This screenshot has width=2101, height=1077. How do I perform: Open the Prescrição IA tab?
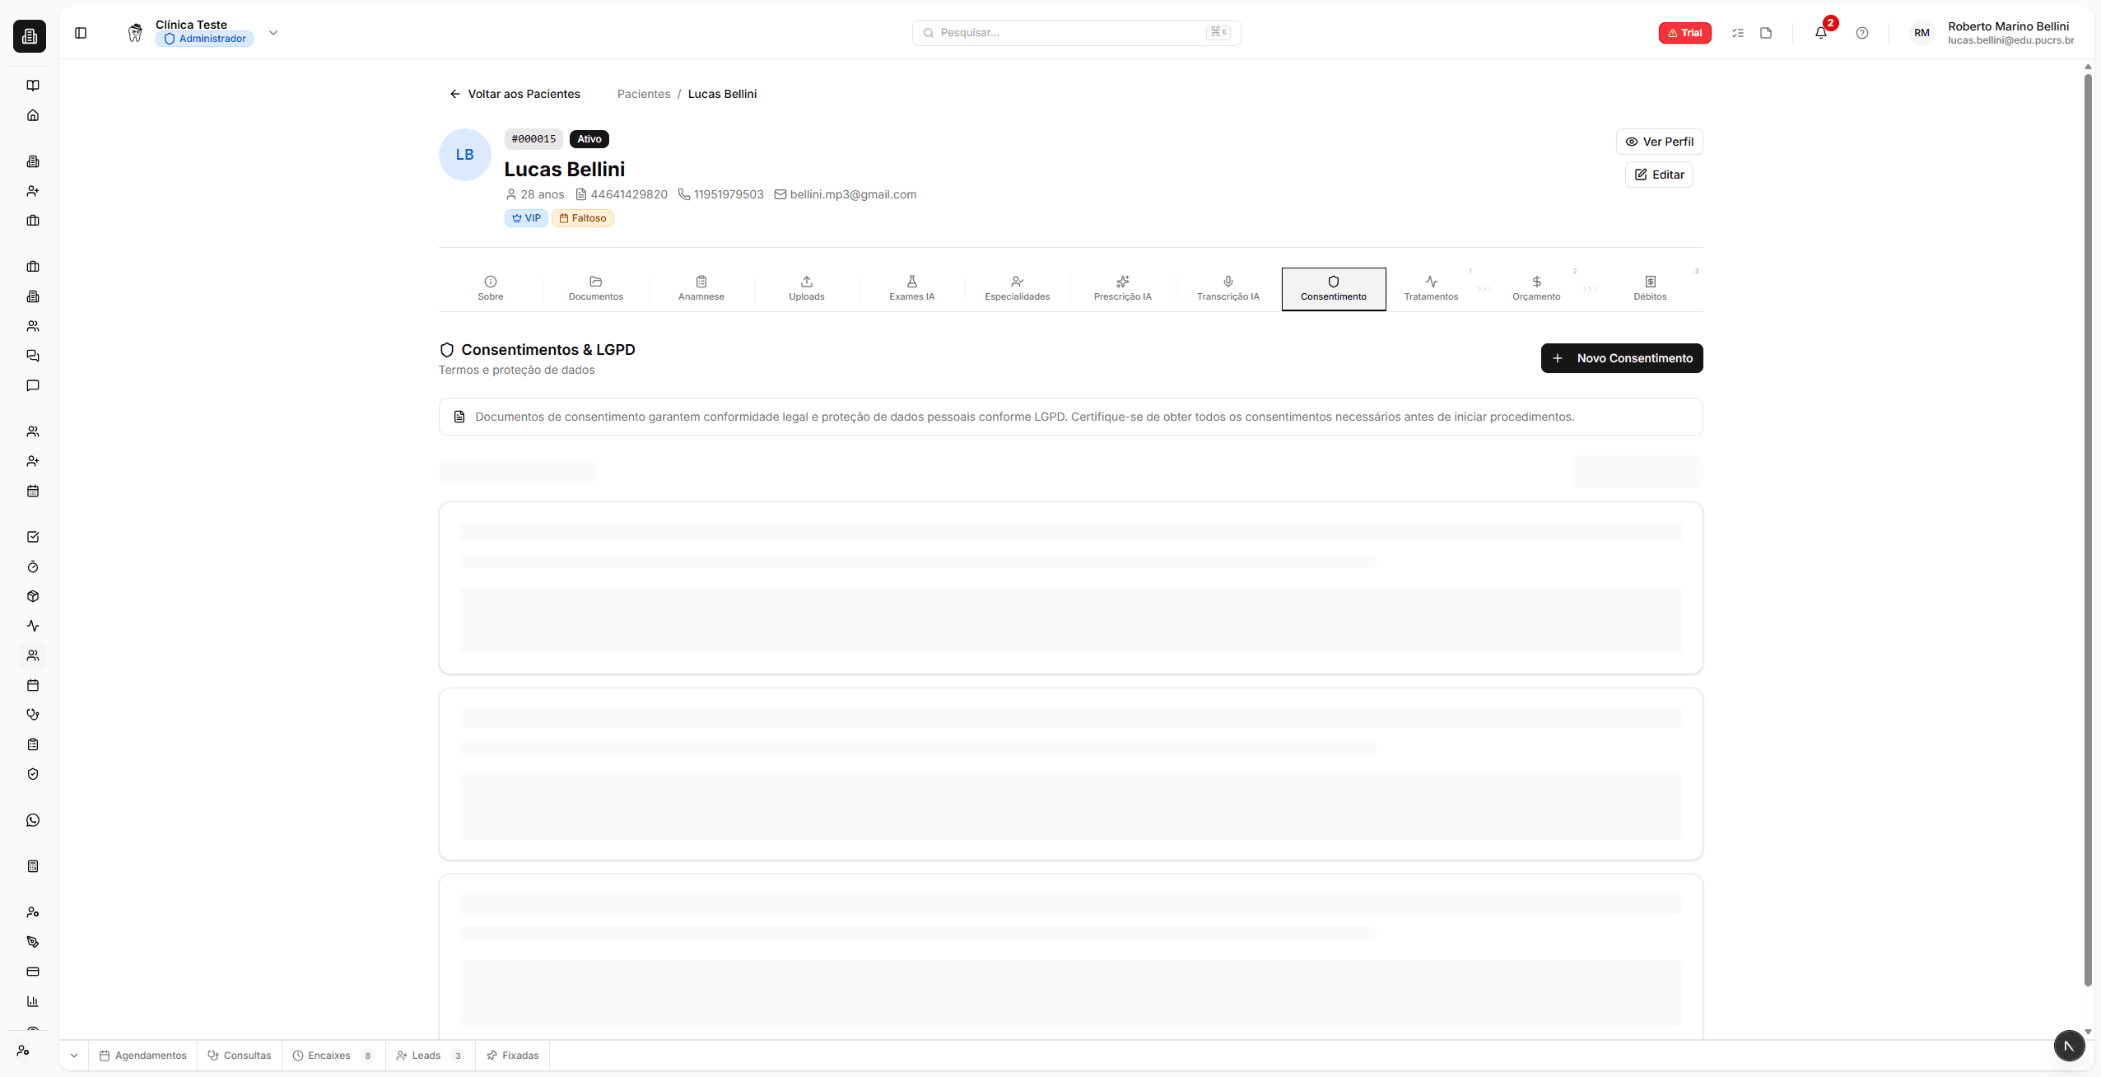[1122, 288]
